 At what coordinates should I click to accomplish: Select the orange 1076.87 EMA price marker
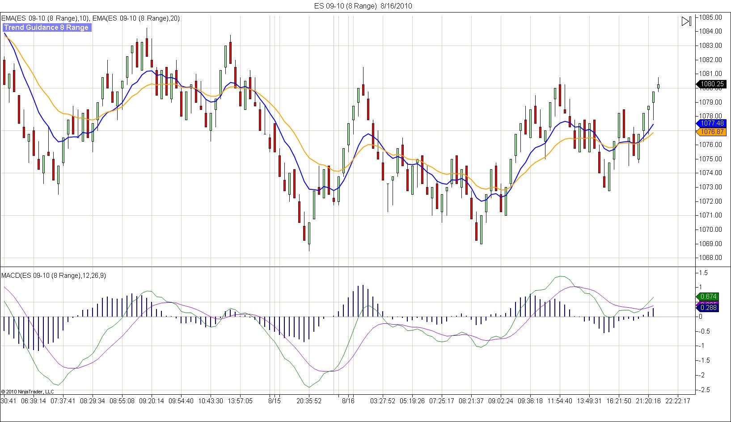tap(711, 132)
